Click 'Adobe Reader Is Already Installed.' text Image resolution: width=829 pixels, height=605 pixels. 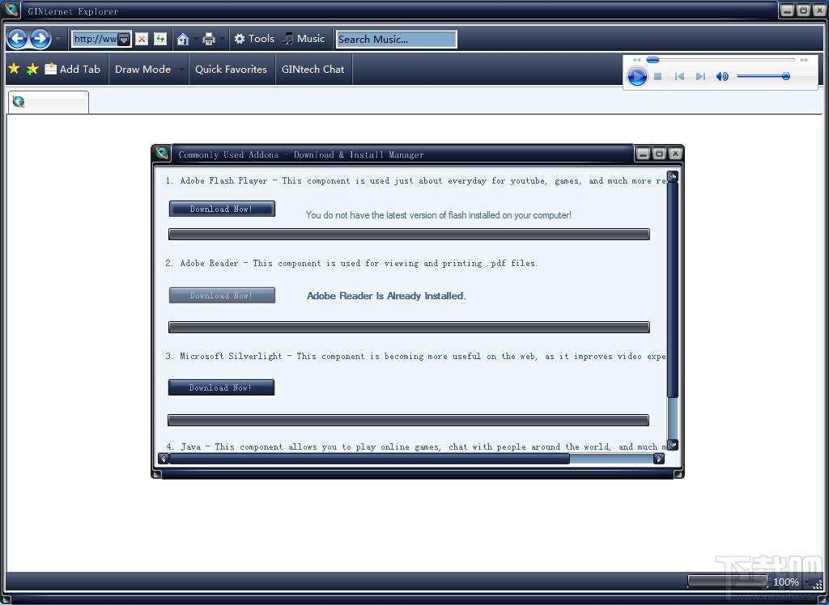[x=386, y=296]
